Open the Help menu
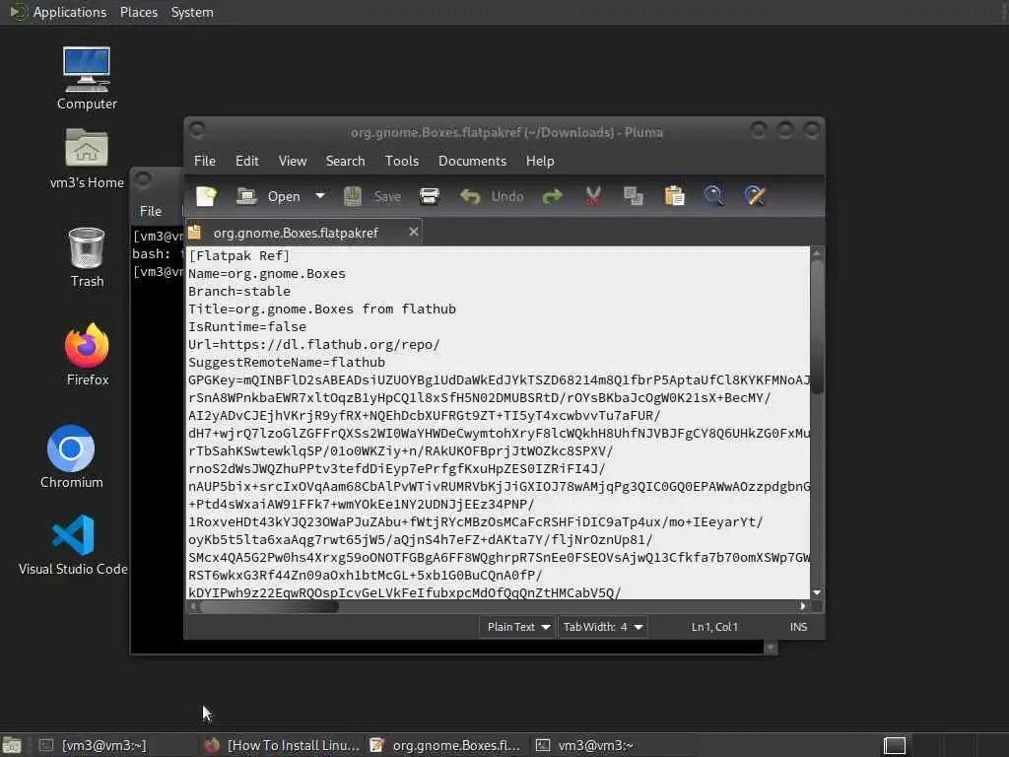The height and width of the screenshot is (757, 1009). coord(540,161)
